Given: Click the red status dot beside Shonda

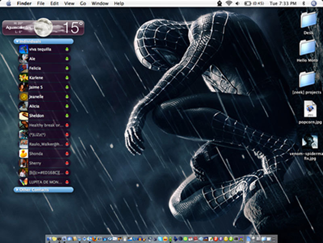Looking at the screenshot, I should tap(67, 154).
